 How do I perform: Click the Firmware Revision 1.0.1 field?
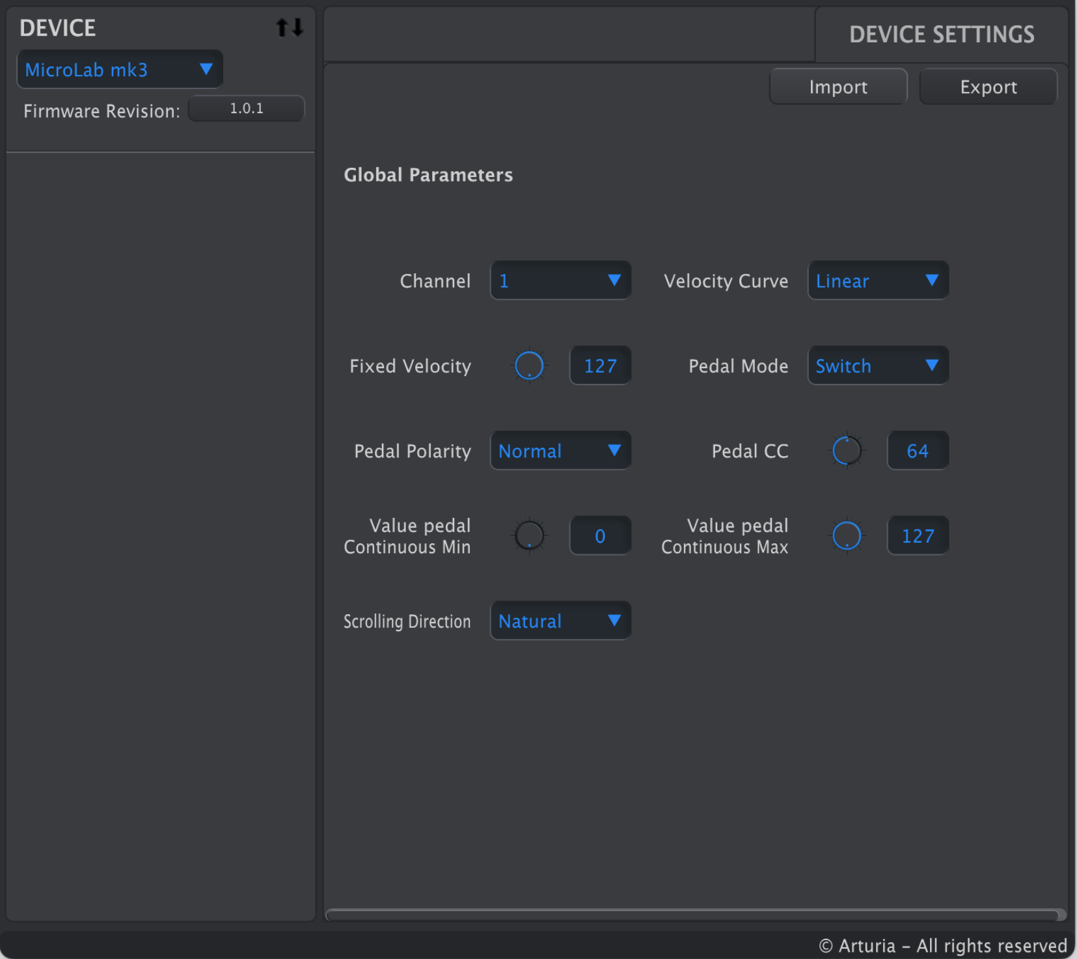tap(247, 109)
